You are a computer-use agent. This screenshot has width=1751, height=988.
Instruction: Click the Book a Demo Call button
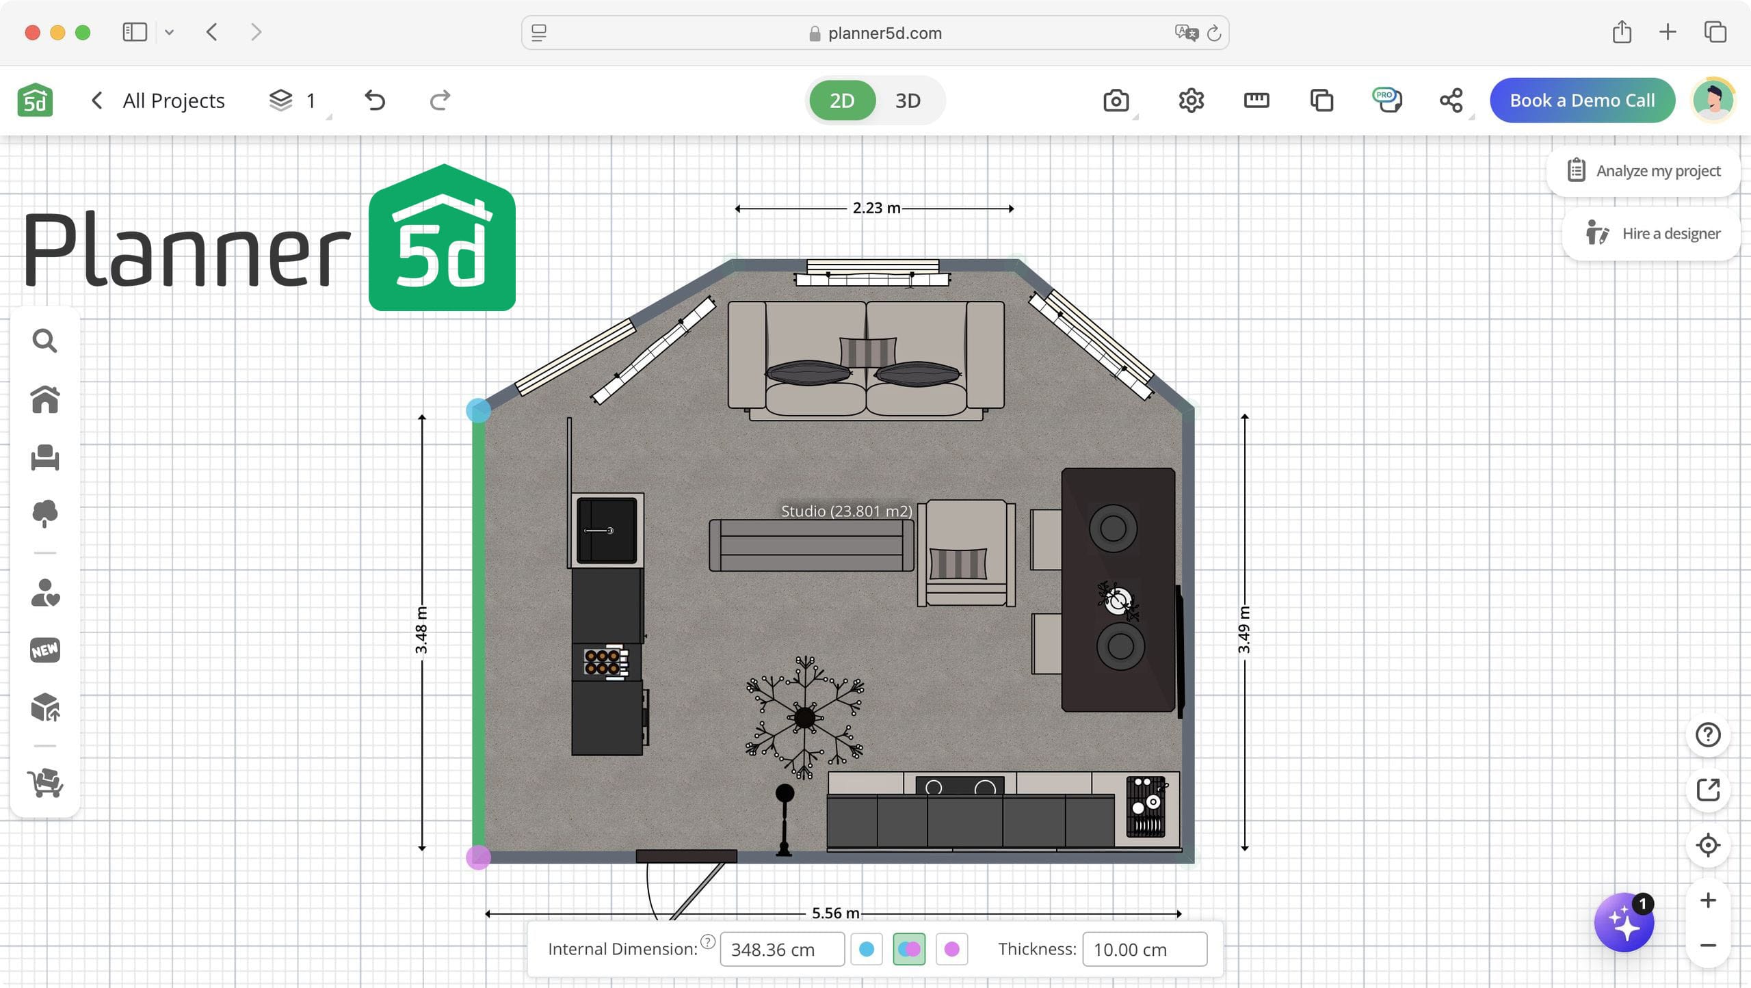(1582, 101)
